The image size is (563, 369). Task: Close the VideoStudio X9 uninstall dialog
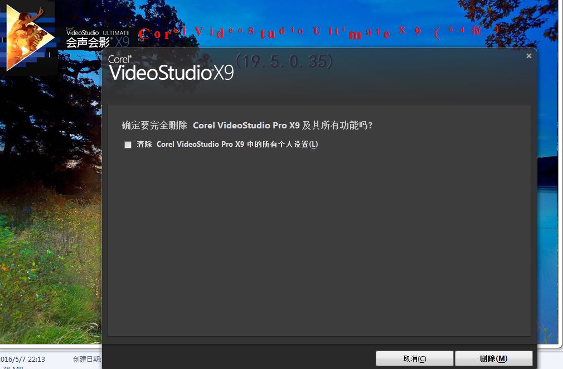(528, 56)
